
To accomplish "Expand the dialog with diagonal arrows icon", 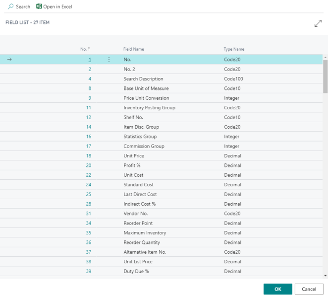I will pos(318,23).
